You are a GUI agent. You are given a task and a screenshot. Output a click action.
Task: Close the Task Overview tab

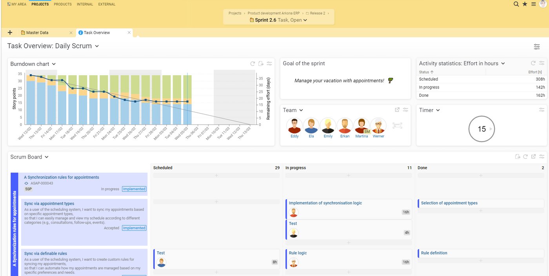click(129, 32)
